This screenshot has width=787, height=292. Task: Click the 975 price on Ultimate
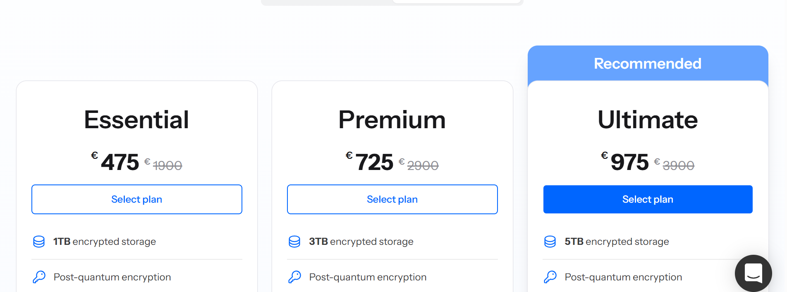click(629, 162)
